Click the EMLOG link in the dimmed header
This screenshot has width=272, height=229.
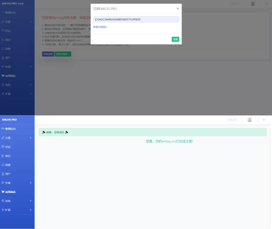tap(235, 4)
